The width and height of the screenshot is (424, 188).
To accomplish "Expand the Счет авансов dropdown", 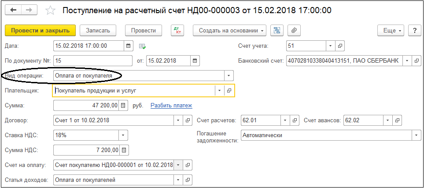I will (388, 120).
